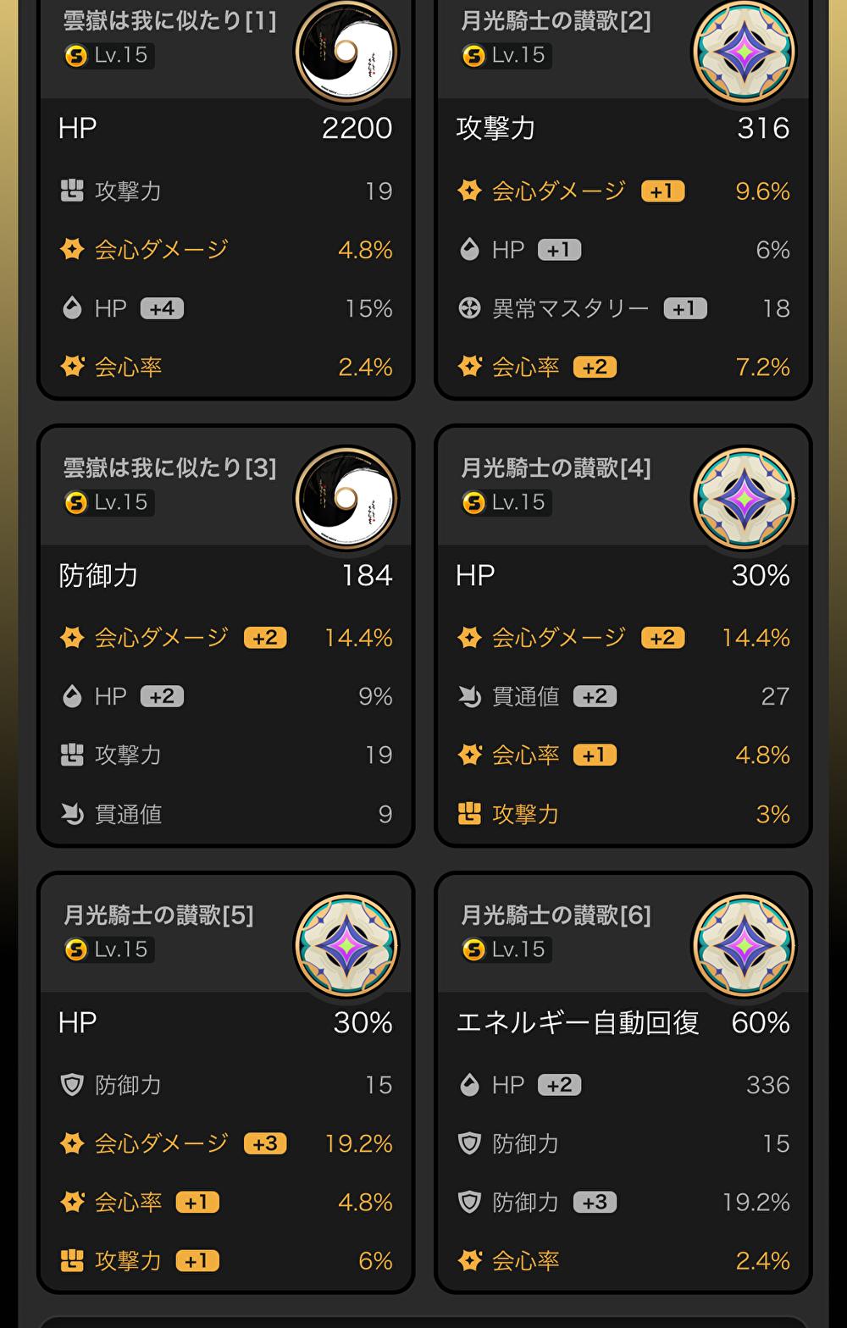Open the 月光騎士の讃歌[2] disc emblem
The height and width of the screenshot is (1328, 847).
743,52
